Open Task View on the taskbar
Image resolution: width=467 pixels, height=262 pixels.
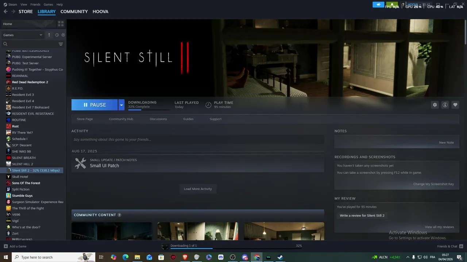(101, 257)
